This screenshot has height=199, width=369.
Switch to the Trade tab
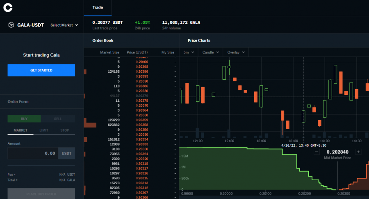[98, 7]
